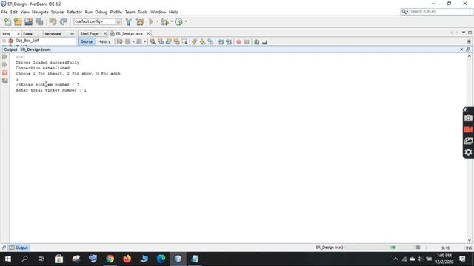Toggle the Highlight Search icon
474x266 pixels.
click(176, 42)
